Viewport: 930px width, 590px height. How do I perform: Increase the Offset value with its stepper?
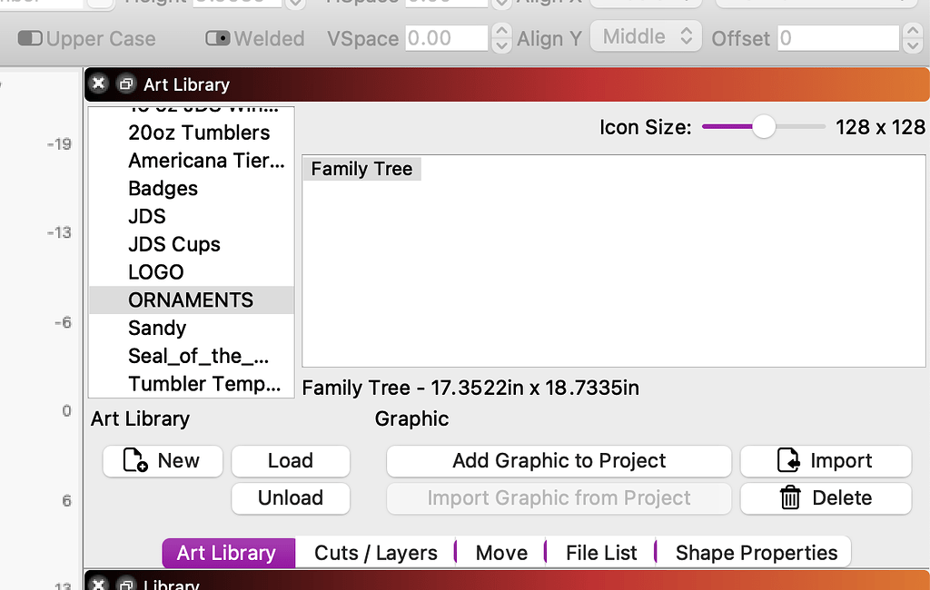(x=913, y=33)
